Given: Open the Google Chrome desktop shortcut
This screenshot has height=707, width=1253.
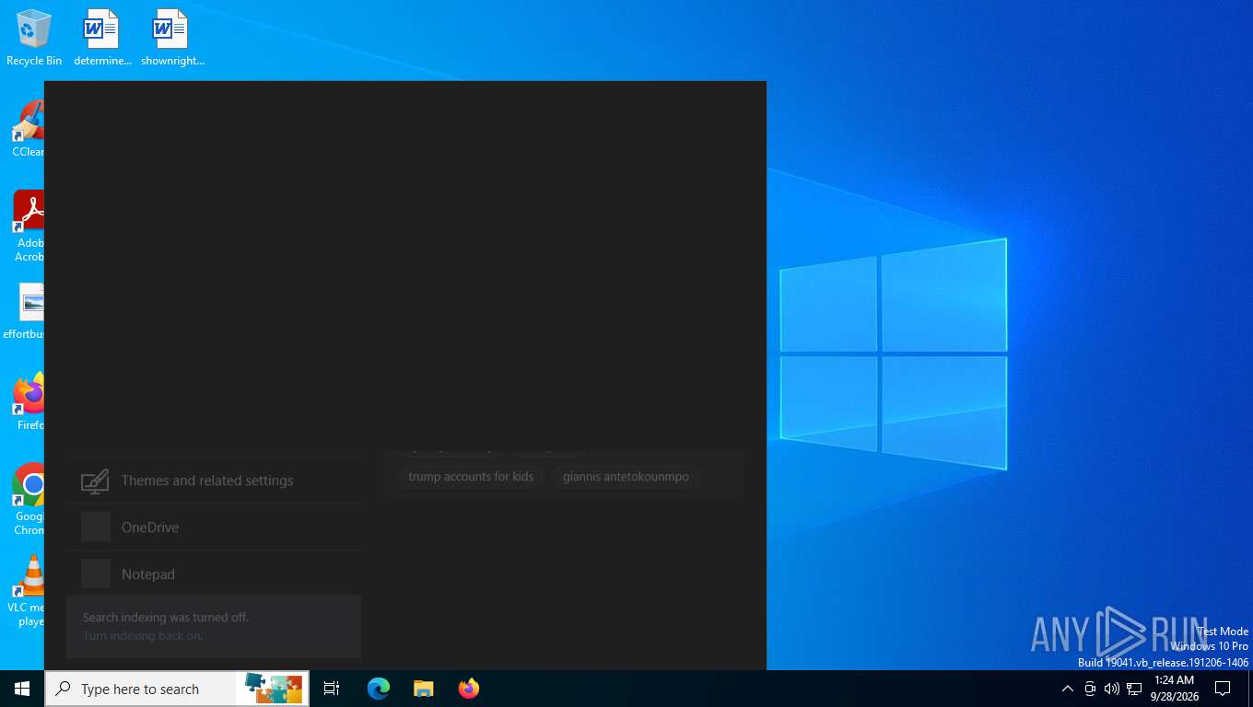Looking at the screenshot, I should tap(28, 499).
